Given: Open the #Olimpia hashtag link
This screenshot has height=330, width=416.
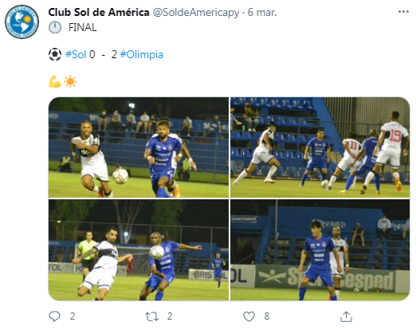Looking at the screenshot, I should pos(142,54).
